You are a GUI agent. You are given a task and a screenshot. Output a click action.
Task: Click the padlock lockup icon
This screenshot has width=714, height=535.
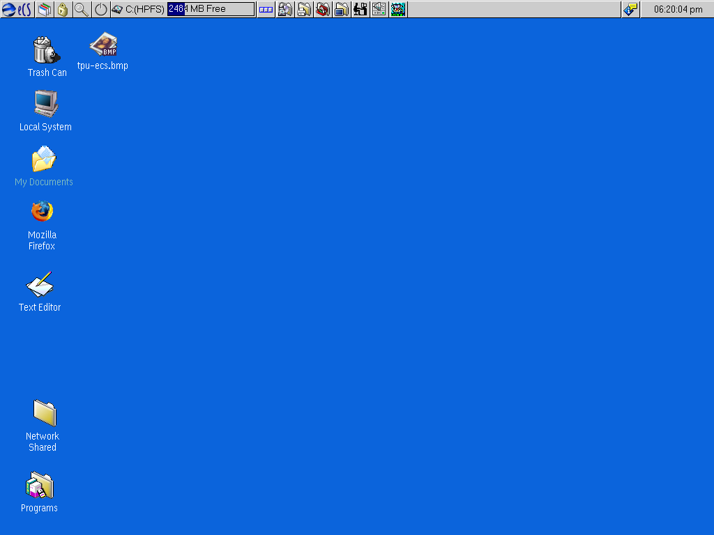[63, 9]
